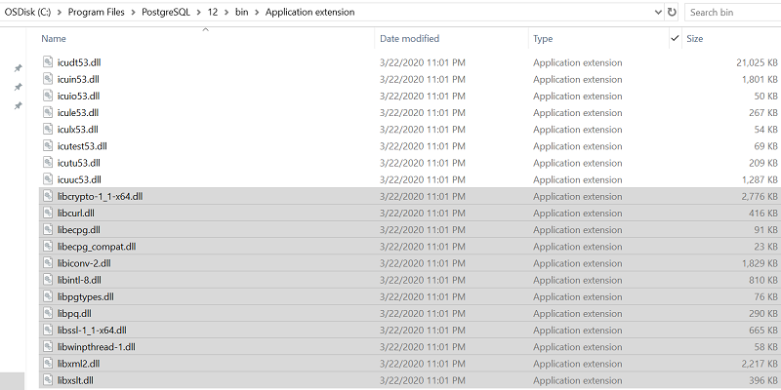
Task: Expand the chevron after PostgreSQL breadcrumb
Action: tap(199, 13)
